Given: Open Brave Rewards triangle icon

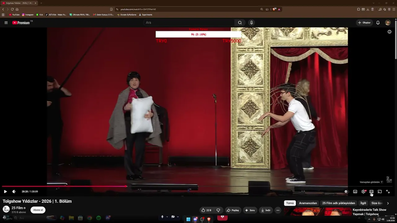Looking at the screenshot, I should pyautogui.click(x=279, y=9).
